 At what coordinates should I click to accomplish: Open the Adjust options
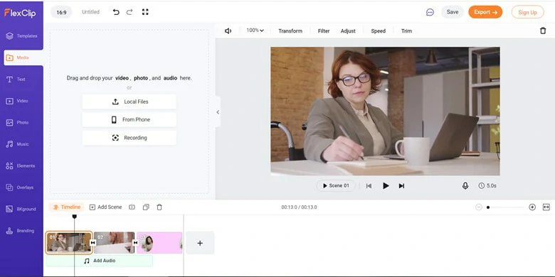point(348,31)
